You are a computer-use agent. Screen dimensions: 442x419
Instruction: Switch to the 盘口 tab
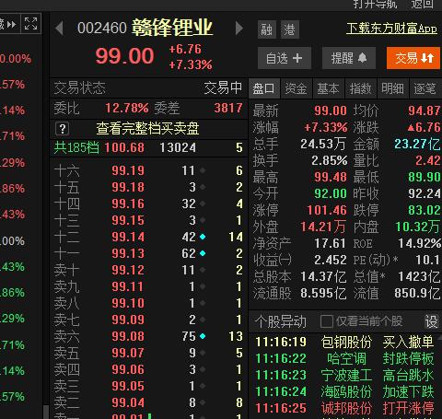coord(263,89)
